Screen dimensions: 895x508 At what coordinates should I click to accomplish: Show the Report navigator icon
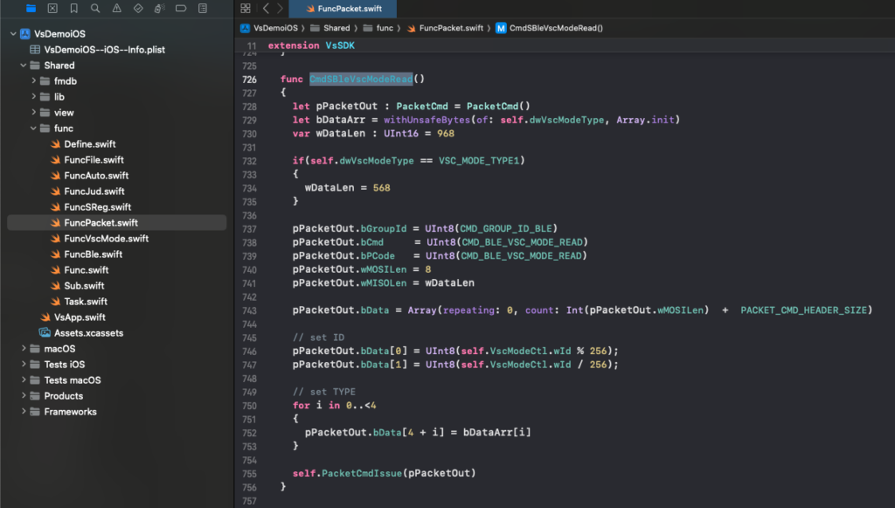point(202,9)
